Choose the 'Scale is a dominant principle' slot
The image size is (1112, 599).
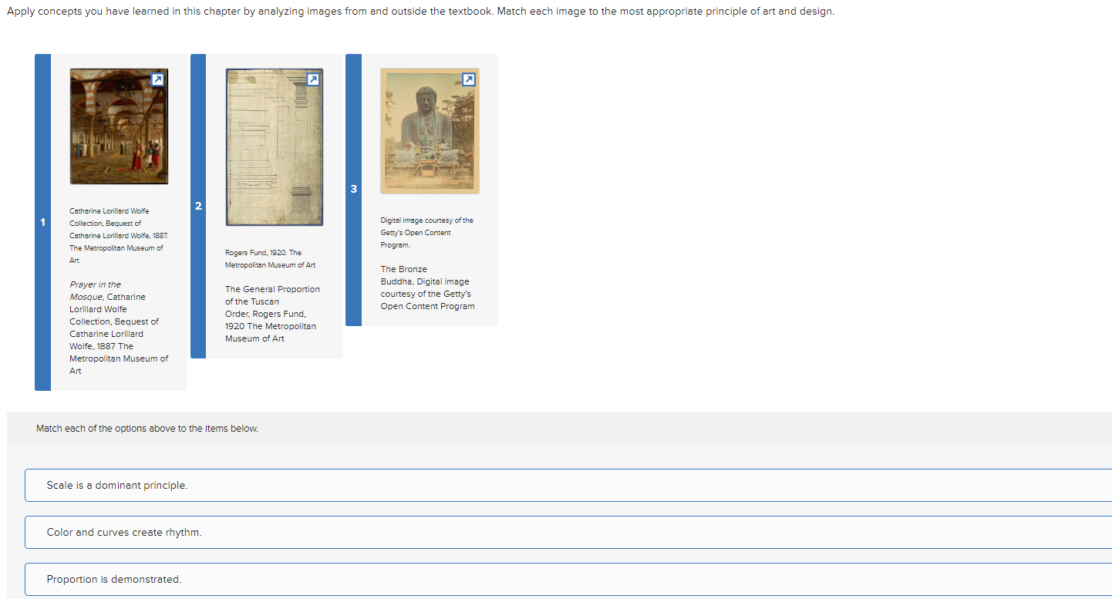click(x=568, y=486)
